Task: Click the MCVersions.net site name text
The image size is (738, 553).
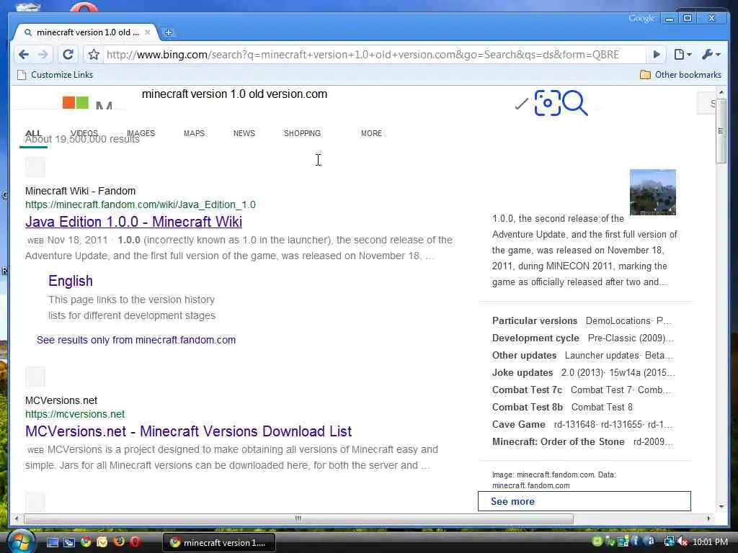Action: pos(61,400)
